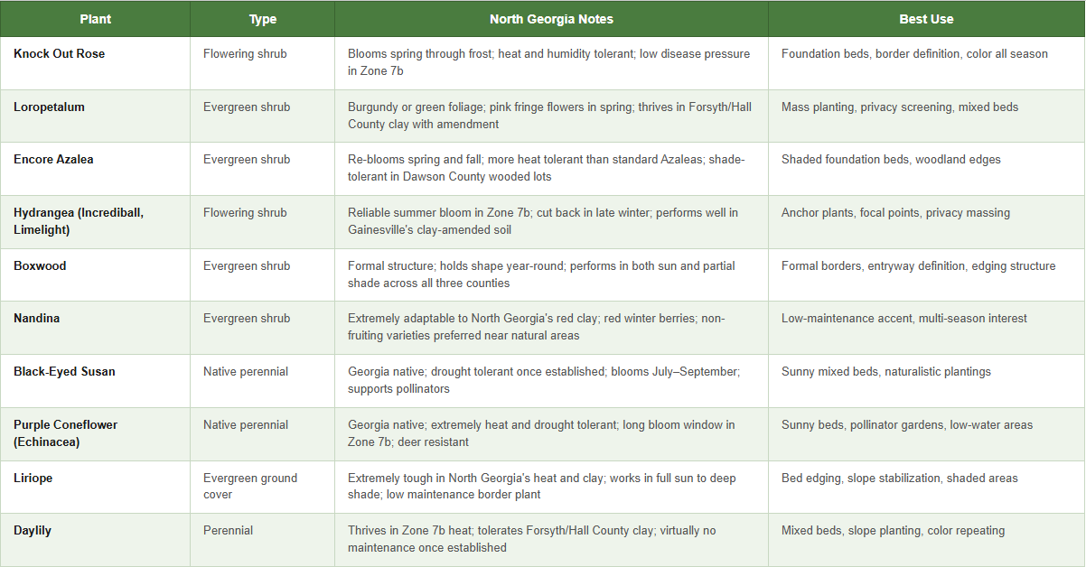The width and height of the screenshot is (1086, 567).
Task: Select the Black-Eyed Susan cell
Action: click(x=64, y=372)
